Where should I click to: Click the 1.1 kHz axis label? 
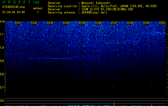pos(2,34)
